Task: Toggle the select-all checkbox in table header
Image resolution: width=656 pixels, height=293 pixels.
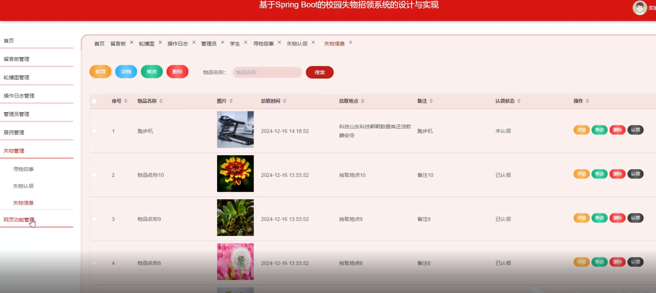Action: pos(94,101)
